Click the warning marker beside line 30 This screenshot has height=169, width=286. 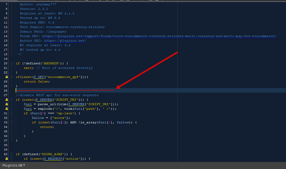tap(7, 109)
